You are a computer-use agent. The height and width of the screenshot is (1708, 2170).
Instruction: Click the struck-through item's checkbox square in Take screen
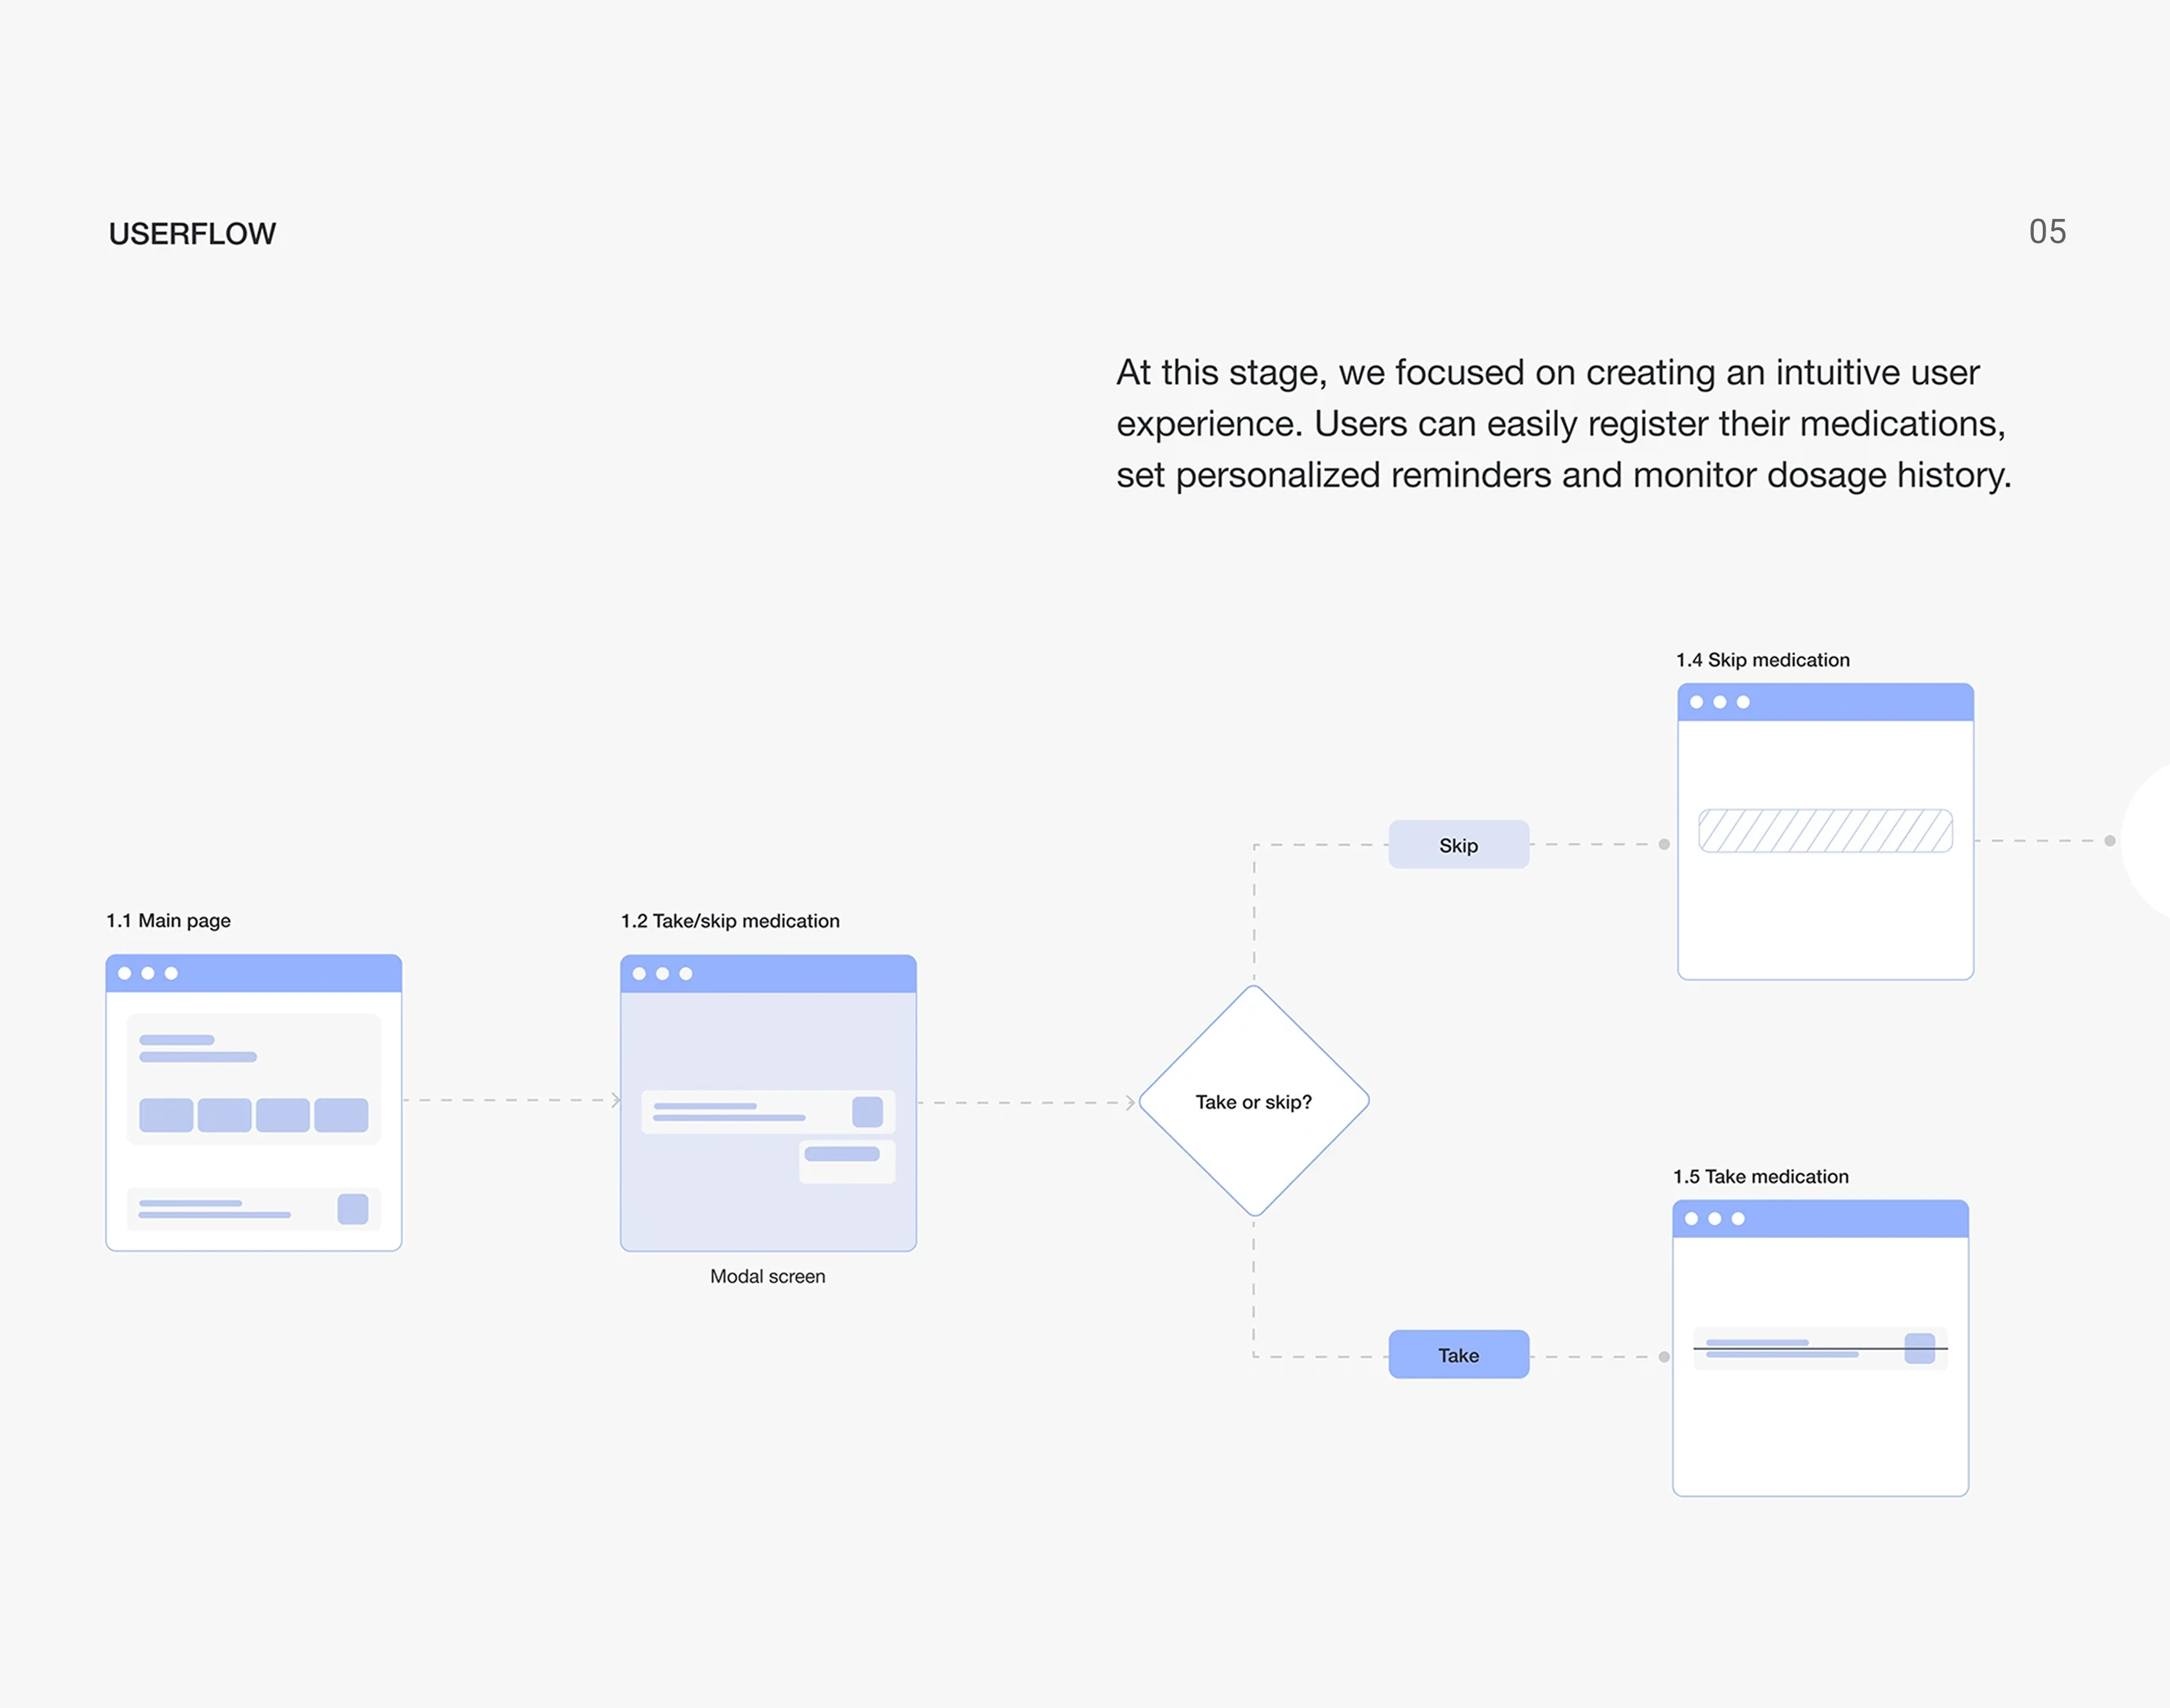pyautogui.click(x=1919, y=1348)
